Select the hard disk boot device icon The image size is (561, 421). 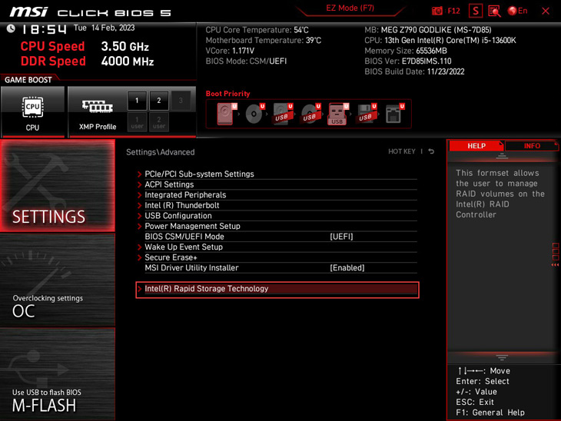point(227,114)
